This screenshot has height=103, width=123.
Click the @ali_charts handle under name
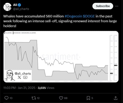[x=21, y=9]
